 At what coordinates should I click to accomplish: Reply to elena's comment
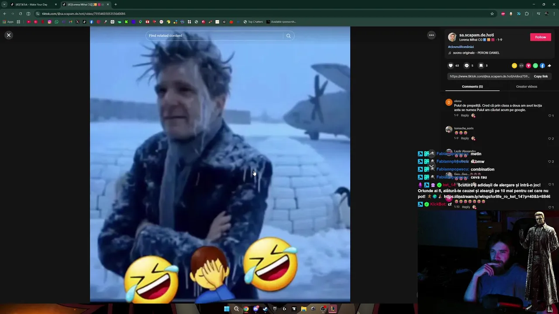point(465,116)
